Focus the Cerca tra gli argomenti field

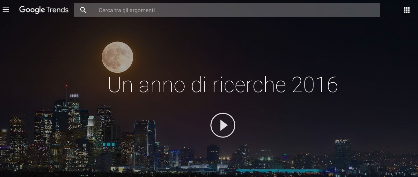[227, 10]
